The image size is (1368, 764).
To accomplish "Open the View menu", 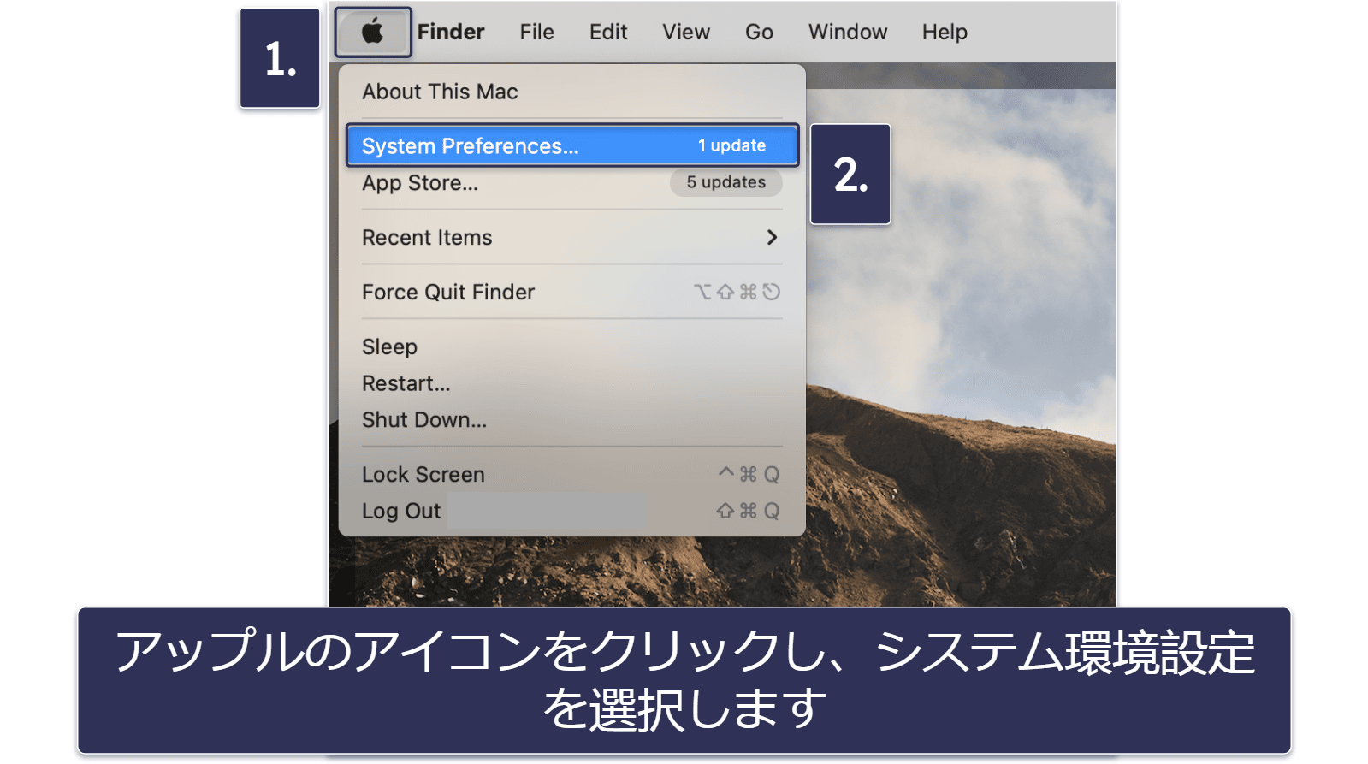I will click(x=686, y=33).
